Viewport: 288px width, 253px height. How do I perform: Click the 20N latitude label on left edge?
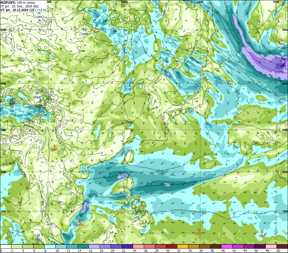click(x=3, y=172)
